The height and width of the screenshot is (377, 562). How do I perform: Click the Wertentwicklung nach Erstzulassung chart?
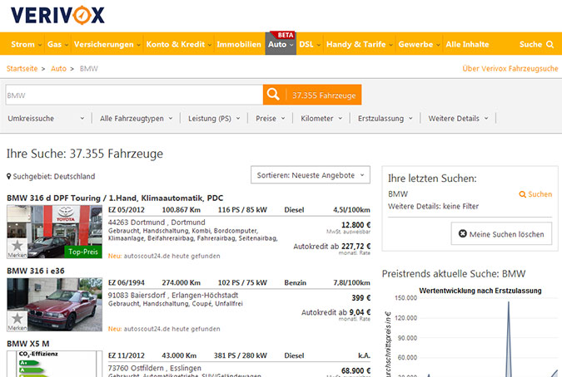[471, 331]
